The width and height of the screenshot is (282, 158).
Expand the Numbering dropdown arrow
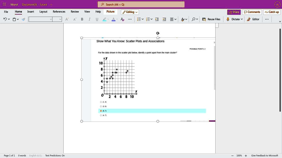point(152,19)
